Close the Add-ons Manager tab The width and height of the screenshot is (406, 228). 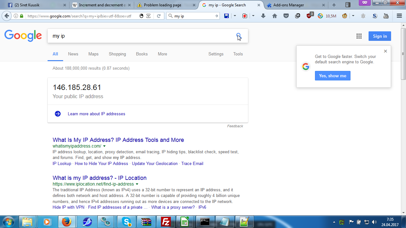coord(323,5)
